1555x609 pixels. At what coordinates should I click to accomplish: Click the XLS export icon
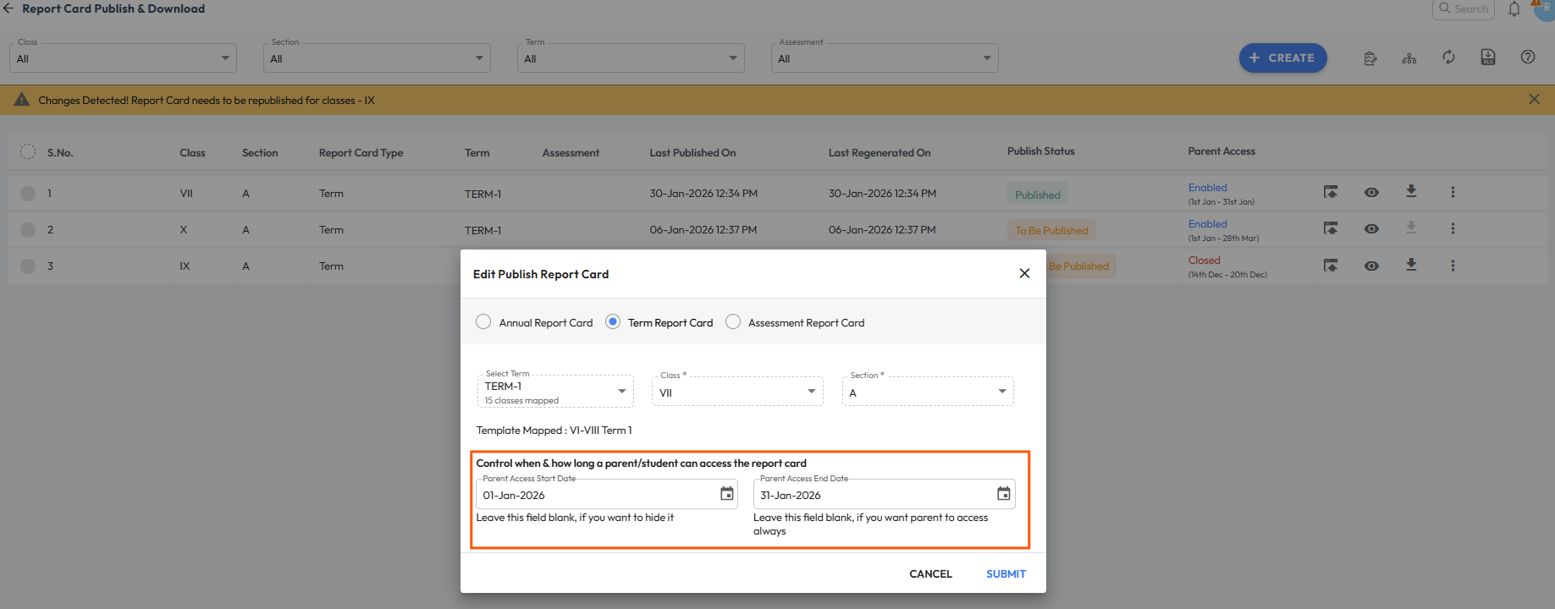(1487, 58)
